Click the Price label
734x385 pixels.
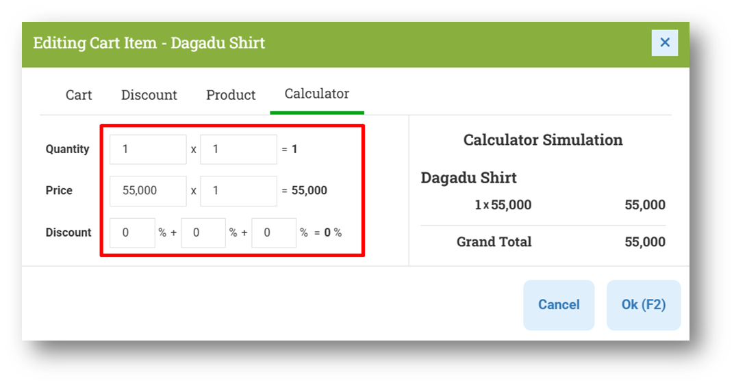tap(59, 190)
